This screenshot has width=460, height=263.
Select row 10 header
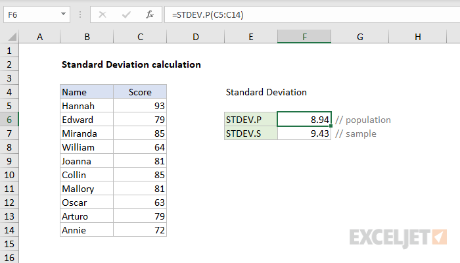[10, 175]
